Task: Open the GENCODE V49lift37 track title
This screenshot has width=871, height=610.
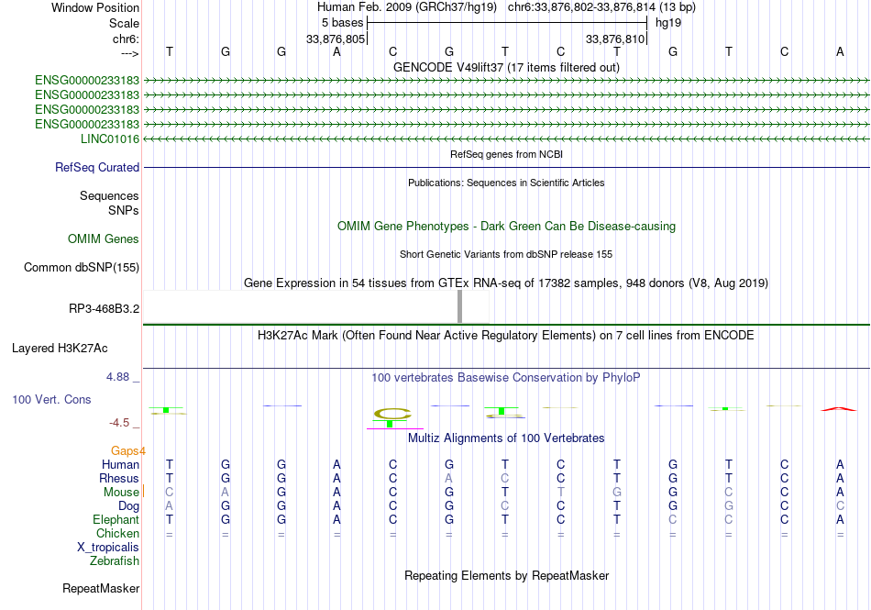Action: [506, 67]
